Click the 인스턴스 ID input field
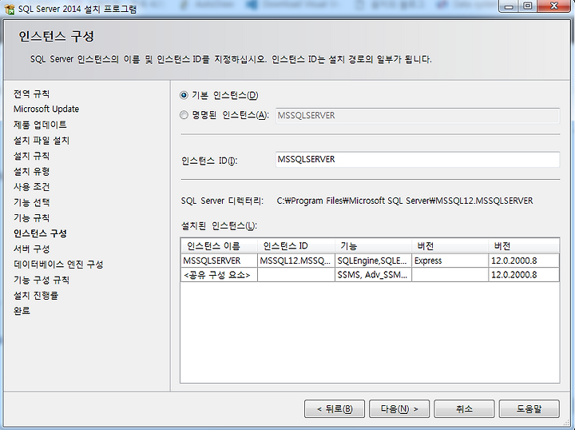Viewport: 575px width, 430px height. (418, 160)
